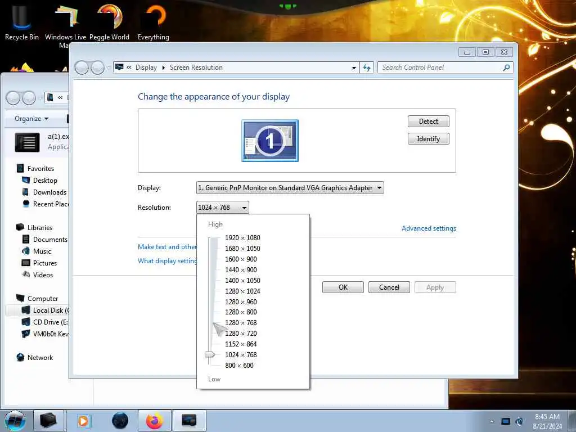Open the first black pinned taskbar icon
The height and width of the screenshot is (432, 576).
coord(48,421)
